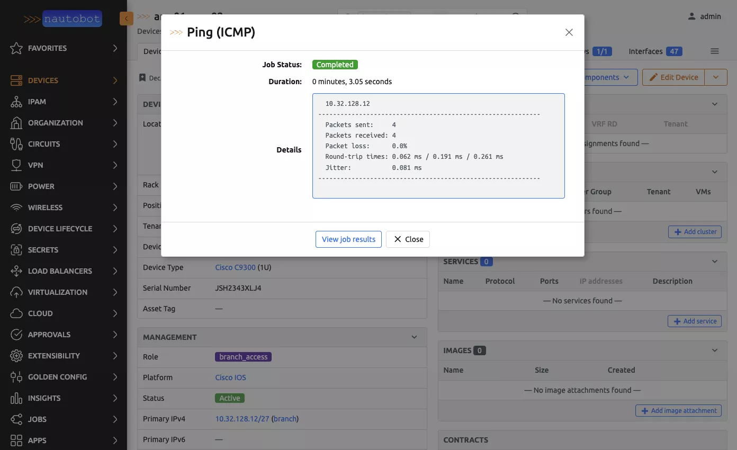Click the Extensibility gear icon
Viewport: 737px width, 450px height.
point(16,356)
